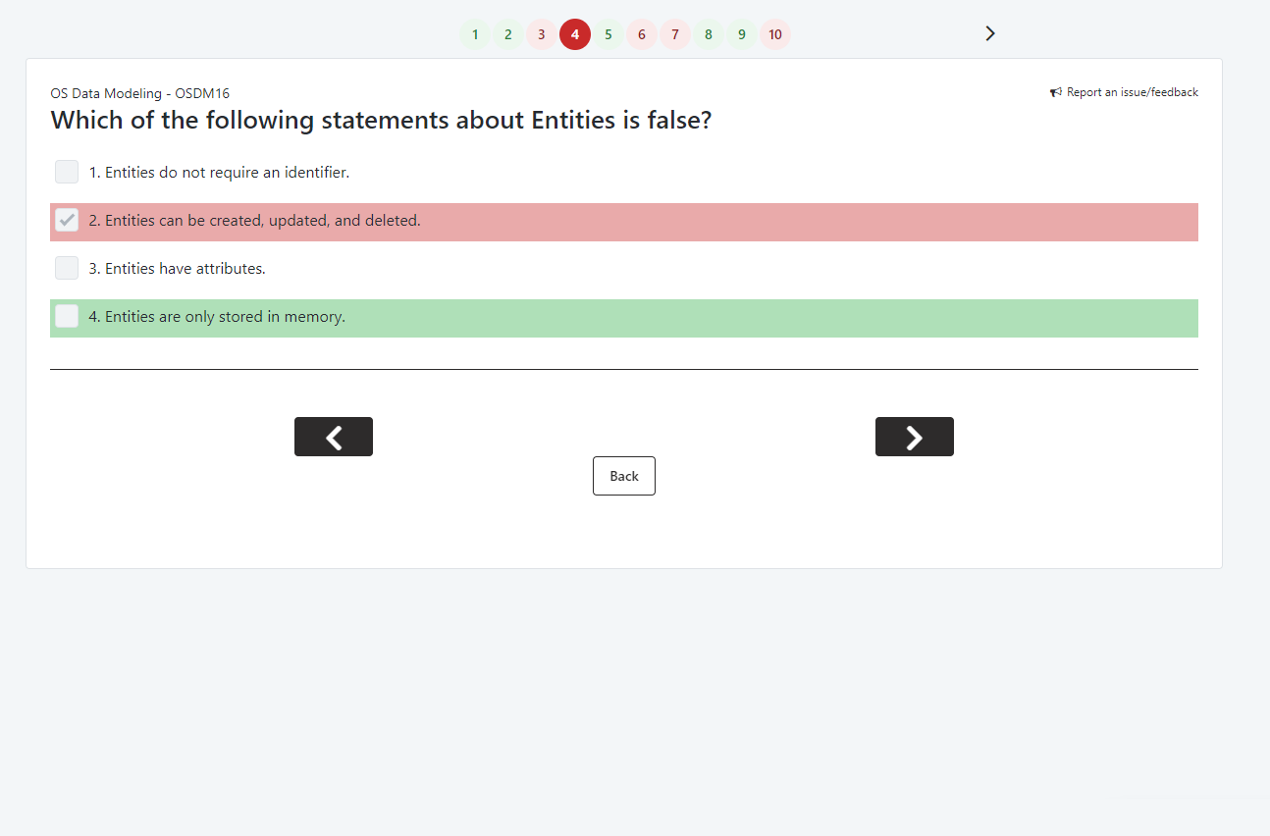Click the right arrow next question button
The image size is (1270, 836).
coord(914,437)
